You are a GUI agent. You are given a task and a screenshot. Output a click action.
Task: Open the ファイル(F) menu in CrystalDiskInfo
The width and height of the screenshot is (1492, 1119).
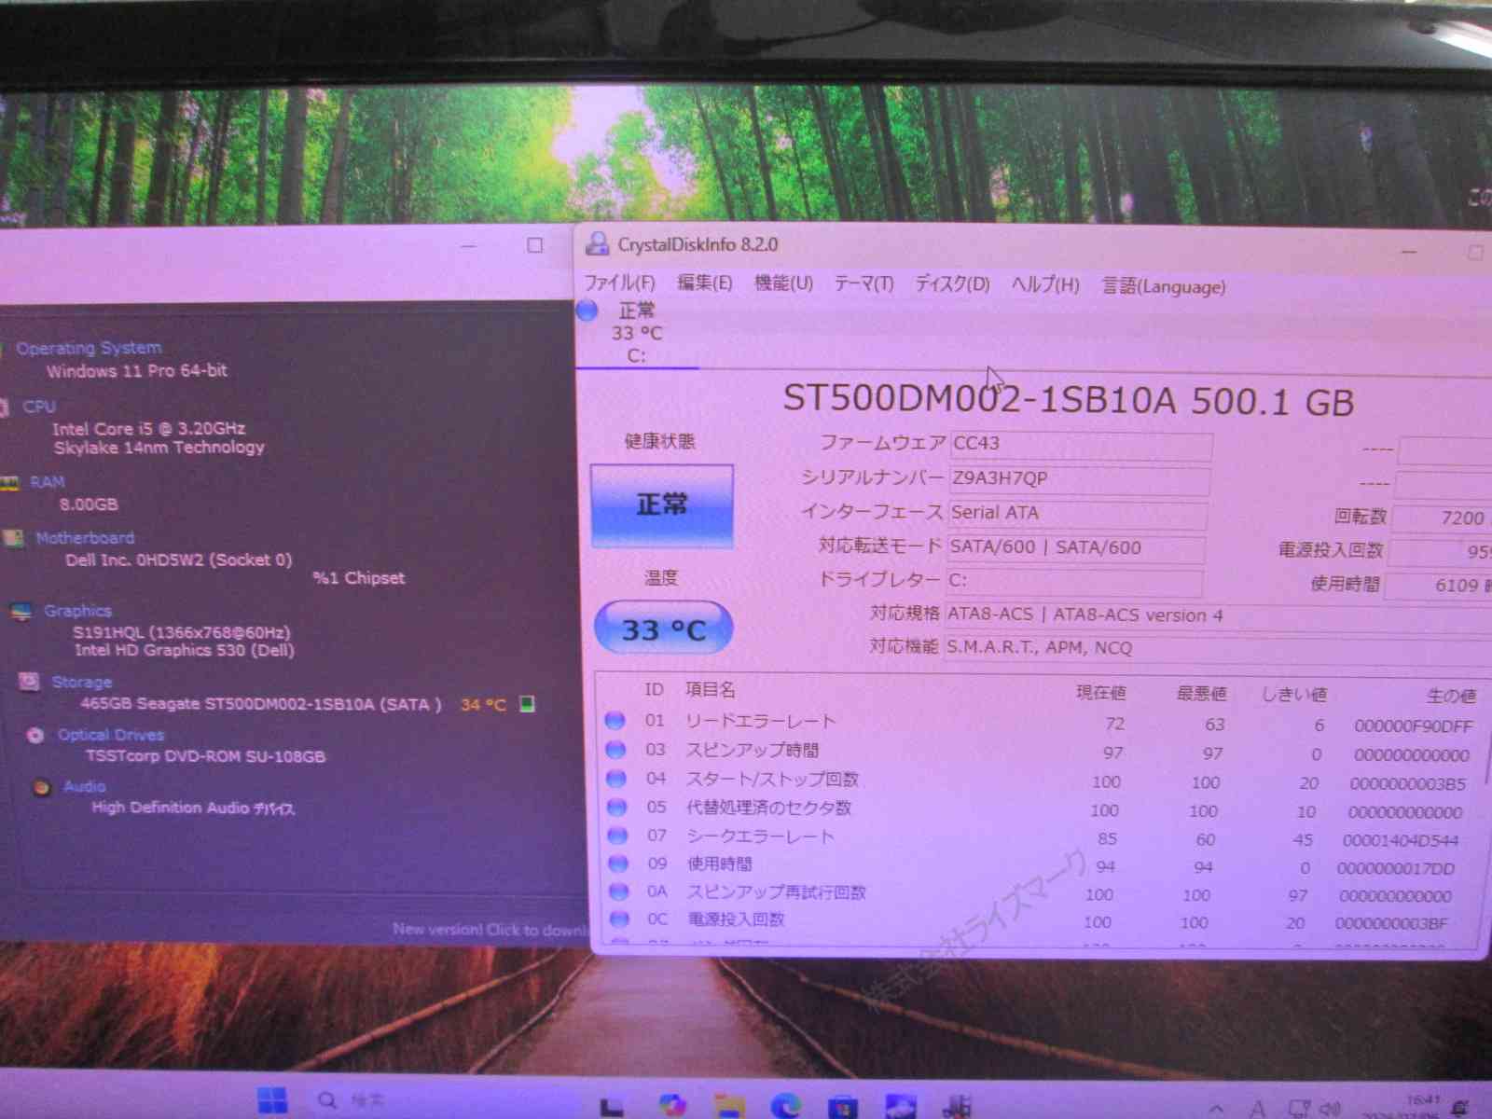619,283
